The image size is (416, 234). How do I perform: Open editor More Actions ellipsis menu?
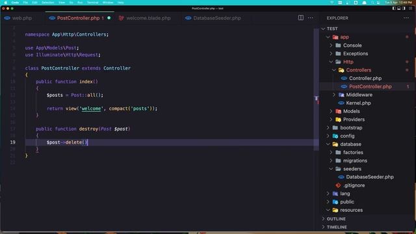click(311, 18)
